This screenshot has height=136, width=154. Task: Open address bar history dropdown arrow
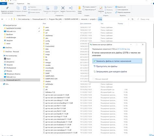pos(129,19)
